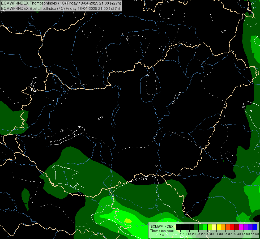
Task: Click legend scale value 35
Action: [225, 234]
